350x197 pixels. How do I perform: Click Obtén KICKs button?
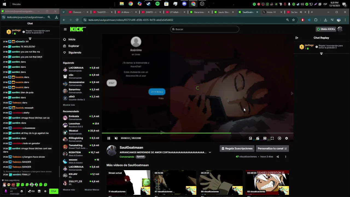pos(326,29)
